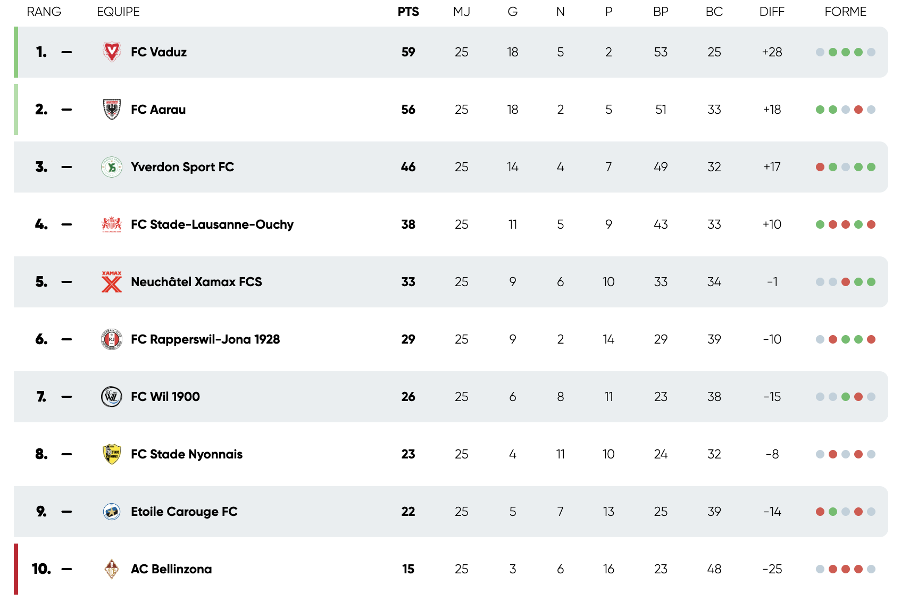Open the Yverdon Sport FC team link
901x601 pixels.
[182, 167]
